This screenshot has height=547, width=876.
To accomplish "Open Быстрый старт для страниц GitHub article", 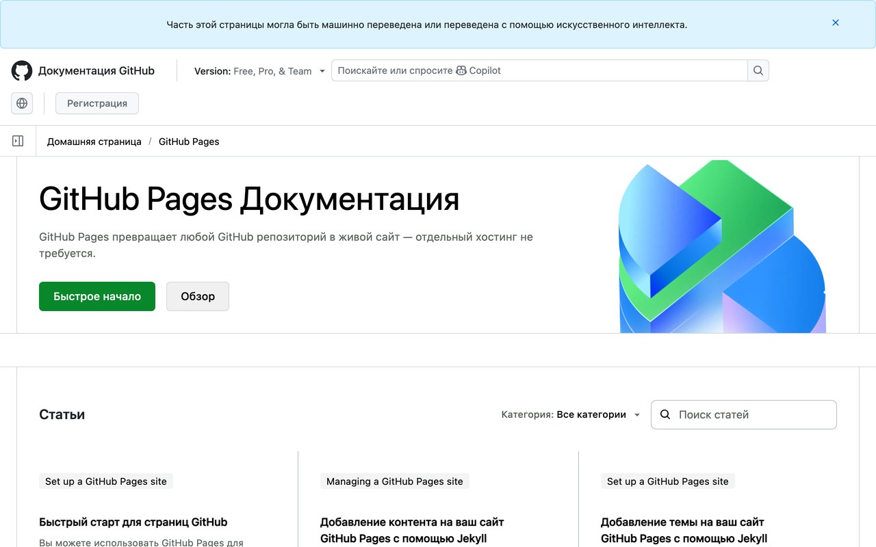I will (x=133, y=522).
